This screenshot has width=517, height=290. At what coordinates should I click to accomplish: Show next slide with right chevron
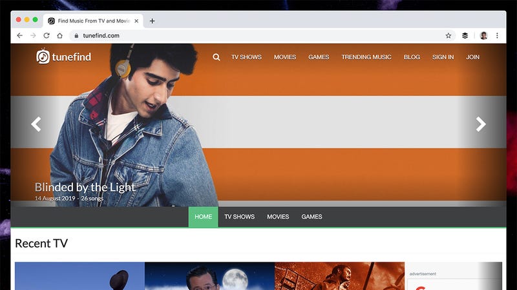point(481,124)
